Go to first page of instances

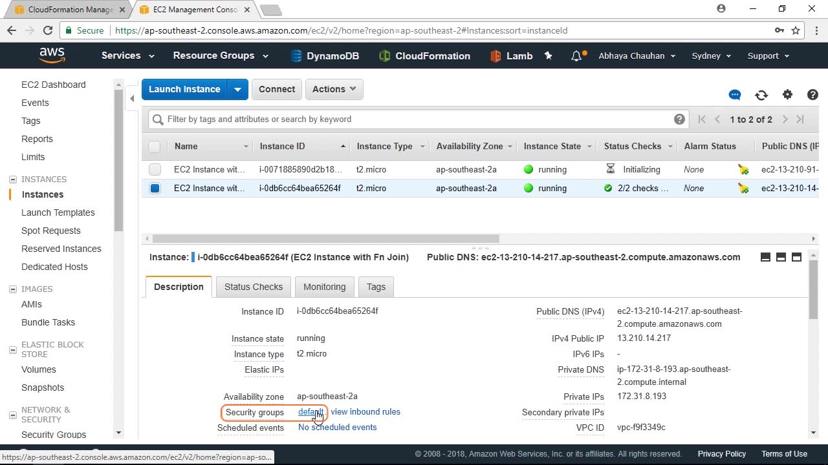702,119
